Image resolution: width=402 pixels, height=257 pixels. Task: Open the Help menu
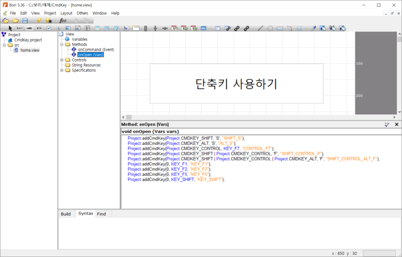click(115, 13)
